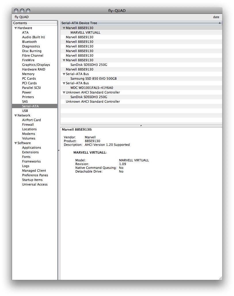Select Frameworks in the sidebar
This screenshot has width=234, height=296.
[31, 161]
